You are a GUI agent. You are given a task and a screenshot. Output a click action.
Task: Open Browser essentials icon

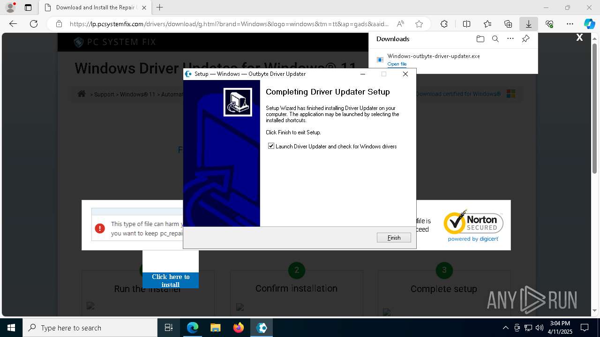click(x=549, y=24)
